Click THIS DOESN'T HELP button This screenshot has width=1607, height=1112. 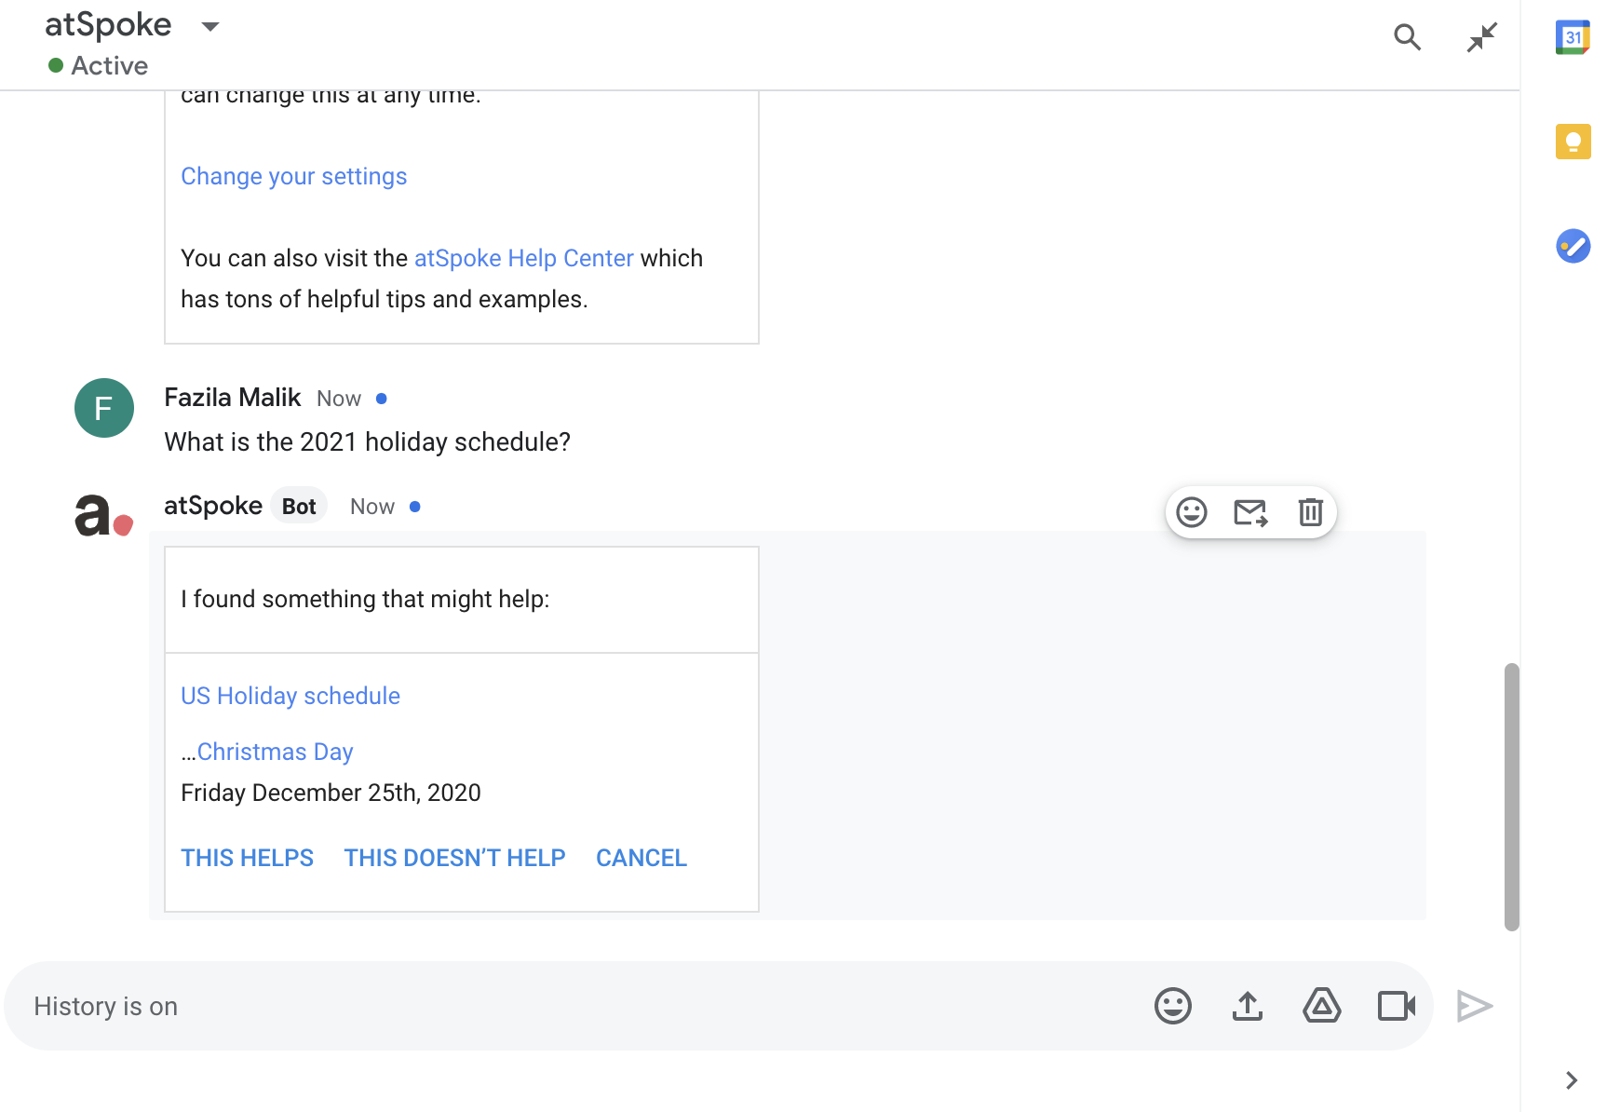455,858
